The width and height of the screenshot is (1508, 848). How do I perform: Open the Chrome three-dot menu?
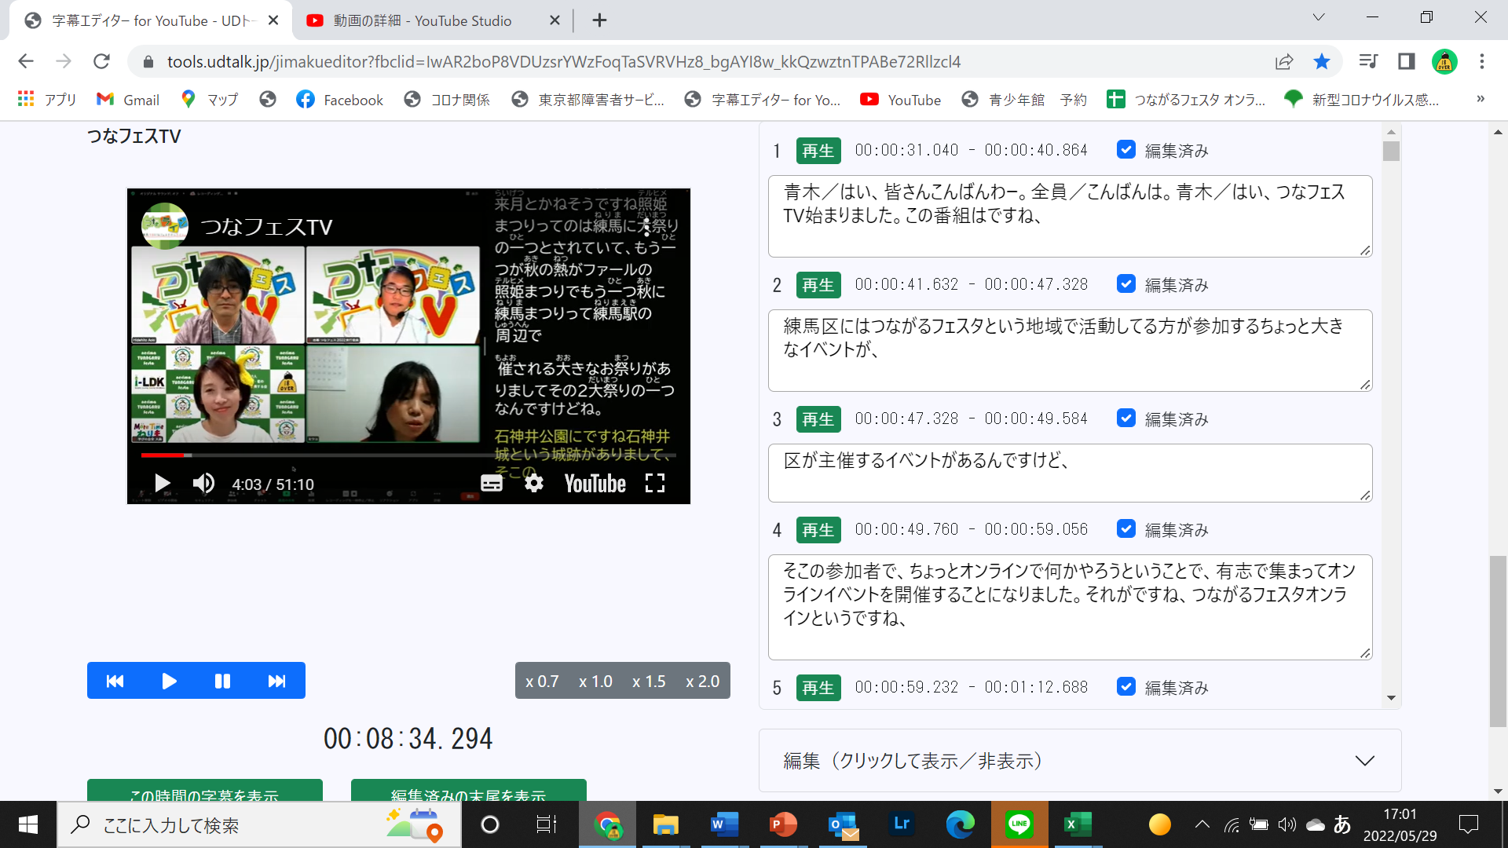[1481, 61]
